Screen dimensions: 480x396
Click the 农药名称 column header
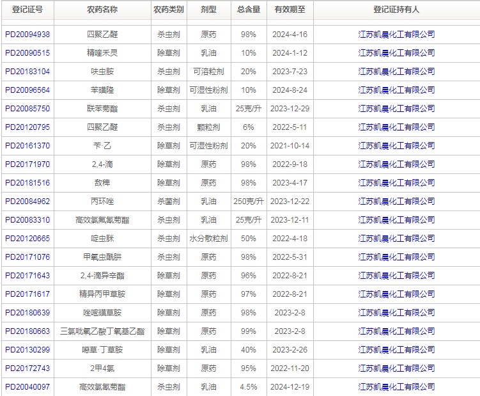102,10
